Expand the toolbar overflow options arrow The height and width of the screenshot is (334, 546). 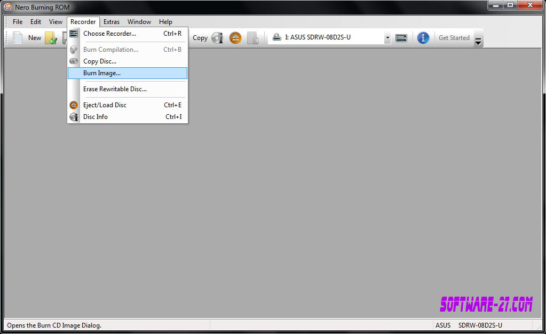pyautogui.click(x=478, y=42)
